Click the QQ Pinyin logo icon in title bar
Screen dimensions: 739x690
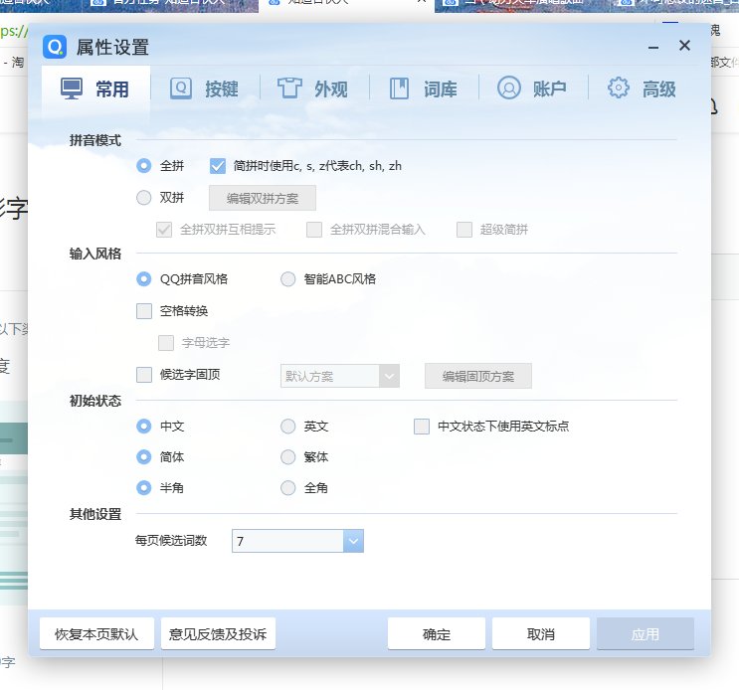(x=55, y=47)
